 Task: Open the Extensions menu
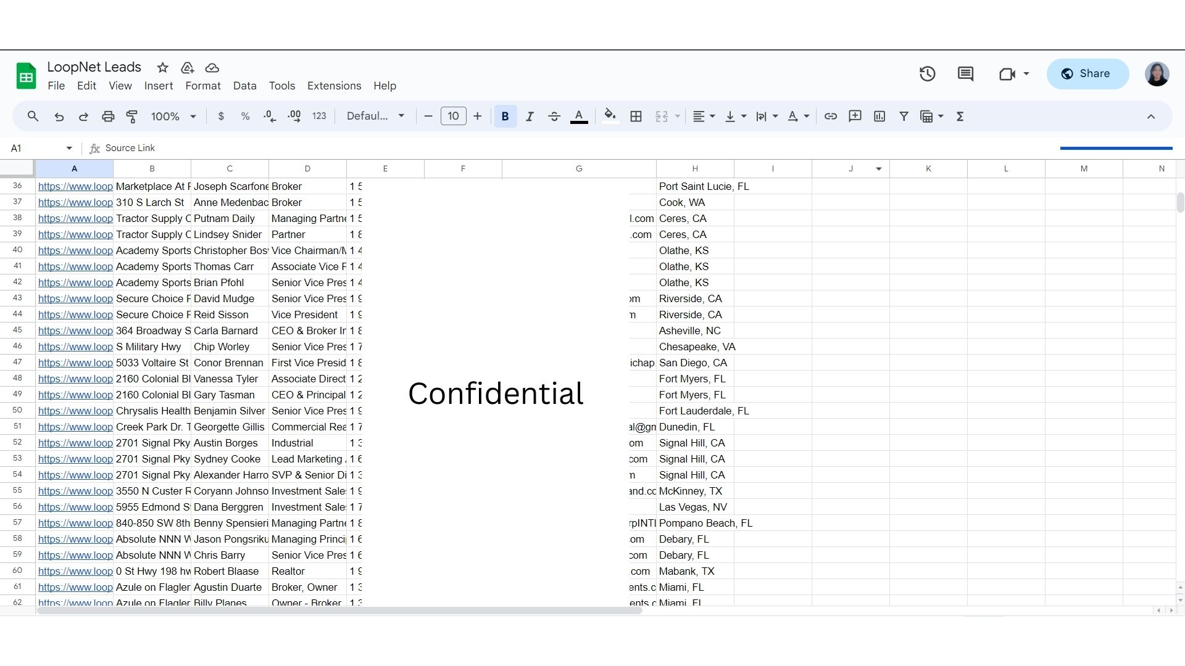334,86
